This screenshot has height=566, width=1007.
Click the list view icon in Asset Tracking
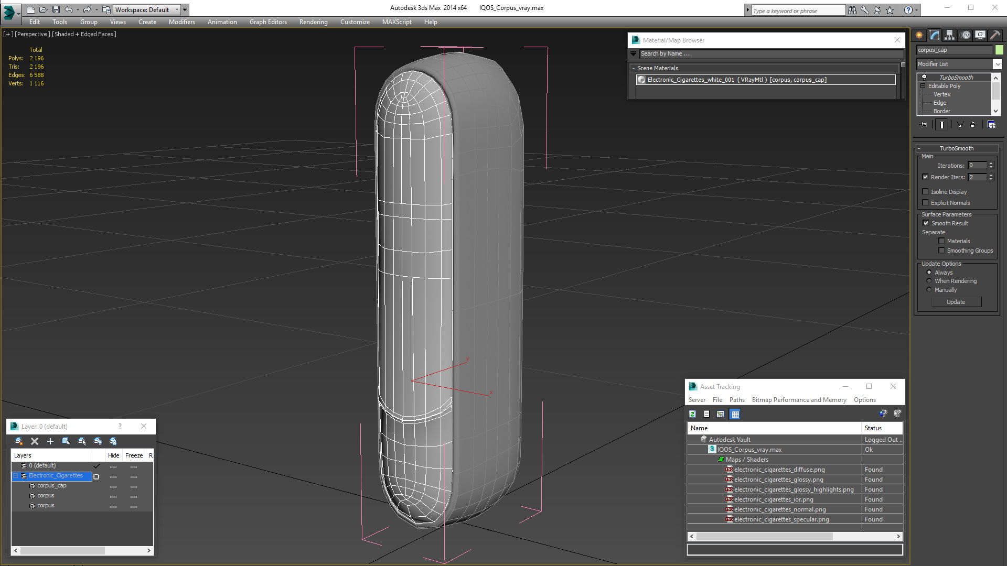(x=706, y=414)
